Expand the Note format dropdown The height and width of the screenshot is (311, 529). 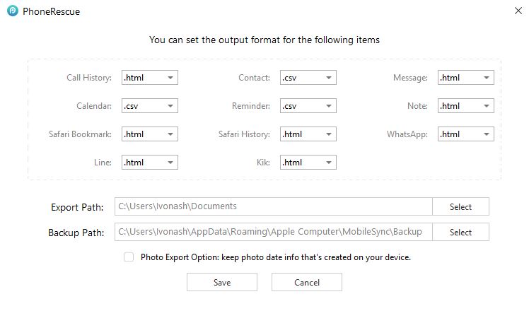coord(465,106)
